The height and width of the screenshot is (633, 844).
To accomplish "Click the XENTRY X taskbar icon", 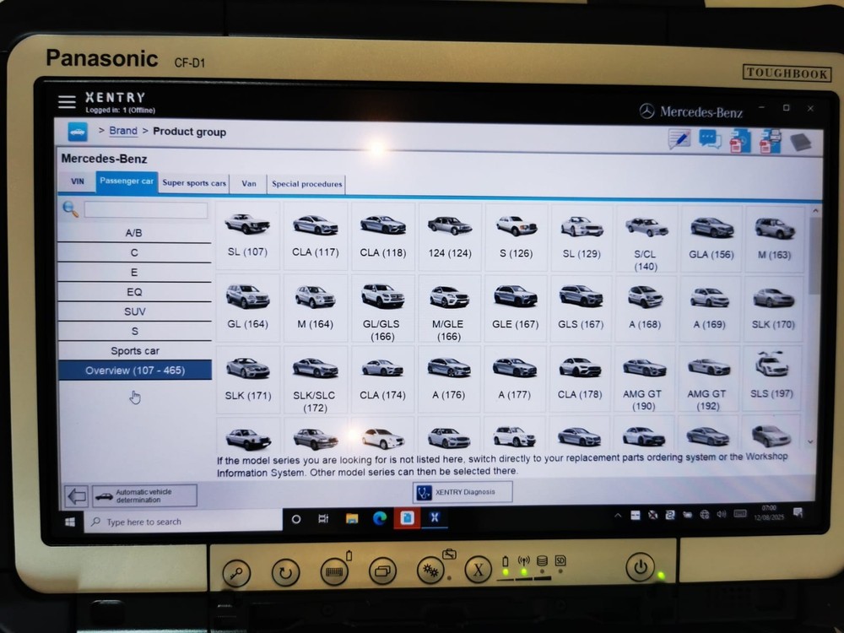I will pos(435,517).
